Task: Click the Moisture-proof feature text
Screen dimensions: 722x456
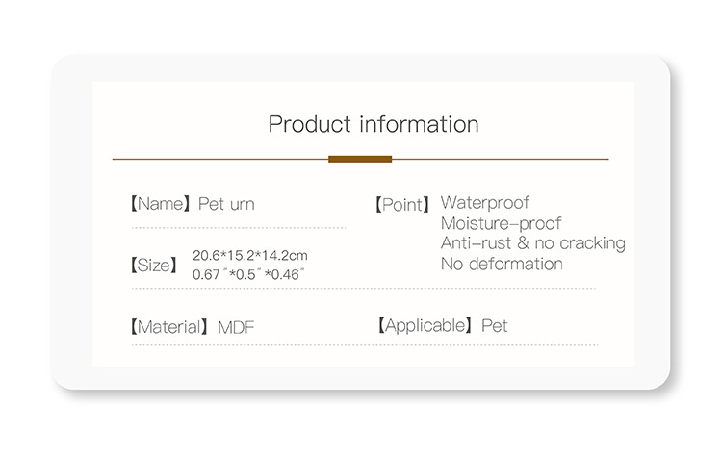Action: pos(501,223)
